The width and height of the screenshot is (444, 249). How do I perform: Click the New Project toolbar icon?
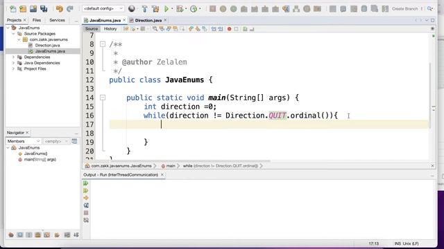23,9
